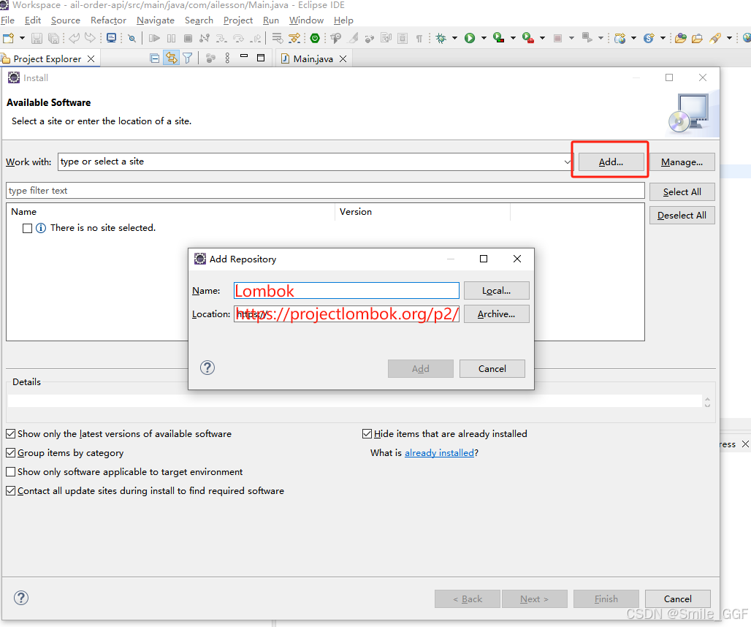This screenshot has height=627, width=751.
Task: Toggle Contact all update sites checkbox
Action: tap(10, 491)
